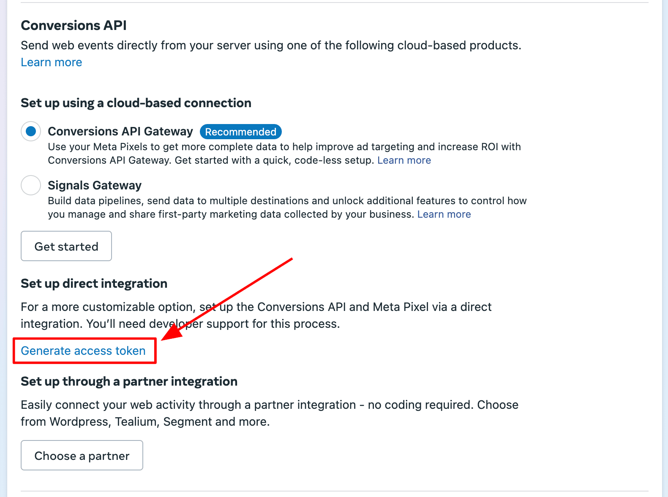Click the partner integration description paragraph
This screenshot has height=497, width=668.
pos(270,413)
